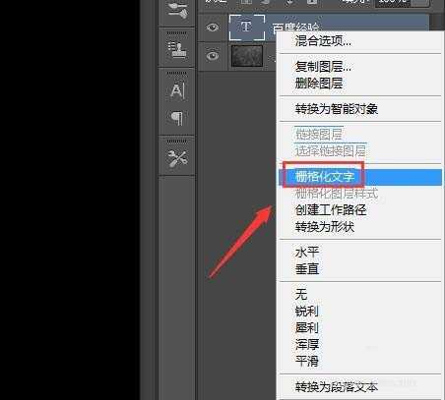The image size is (445, 400).
Task: Open the Brush Presets panel icon
Action: [177, 12]
